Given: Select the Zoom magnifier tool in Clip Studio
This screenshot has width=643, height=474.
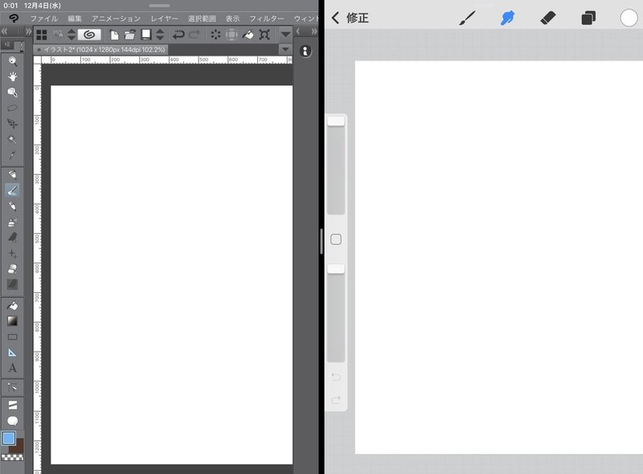Looking at the screenshot, I should coord(12,61).
